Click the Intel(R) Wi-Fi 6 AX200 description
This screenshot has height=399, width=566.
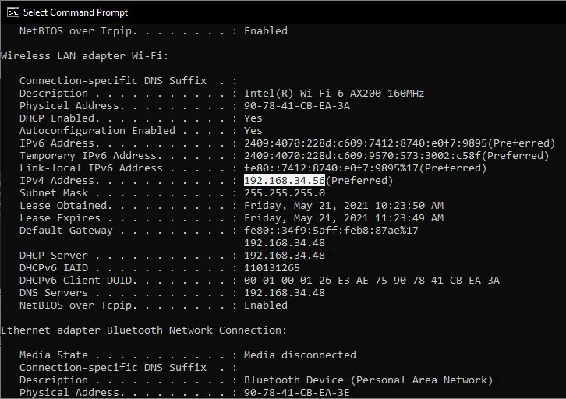pos(334,94)
